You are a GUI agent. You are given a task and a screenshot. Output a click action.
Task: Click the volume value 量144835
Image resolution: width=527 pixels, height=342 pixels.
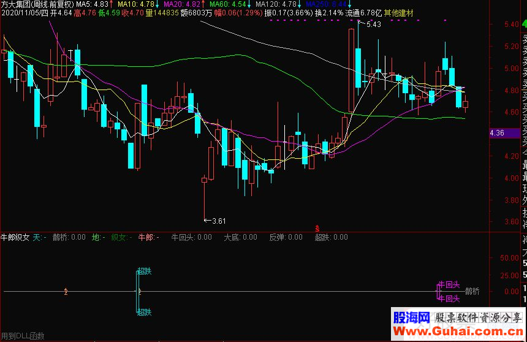162,13
